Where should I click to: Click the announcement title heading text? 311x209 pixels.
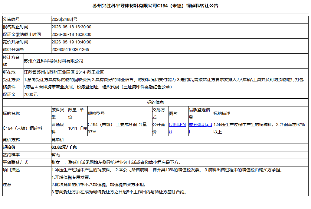pyautogui.click(x=155, y=6)
